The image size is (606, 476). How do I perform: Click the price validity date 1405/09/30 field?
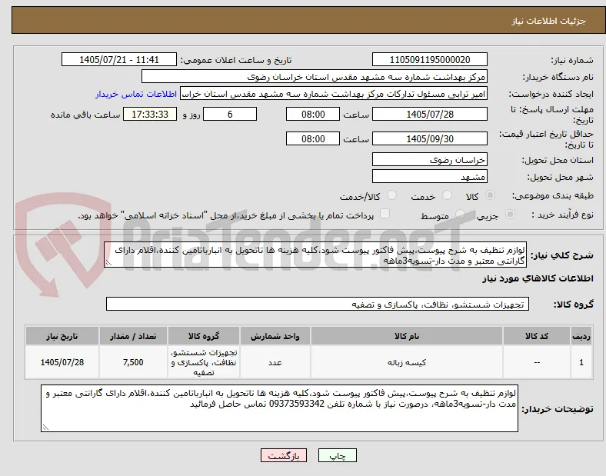tap(430, 138)
